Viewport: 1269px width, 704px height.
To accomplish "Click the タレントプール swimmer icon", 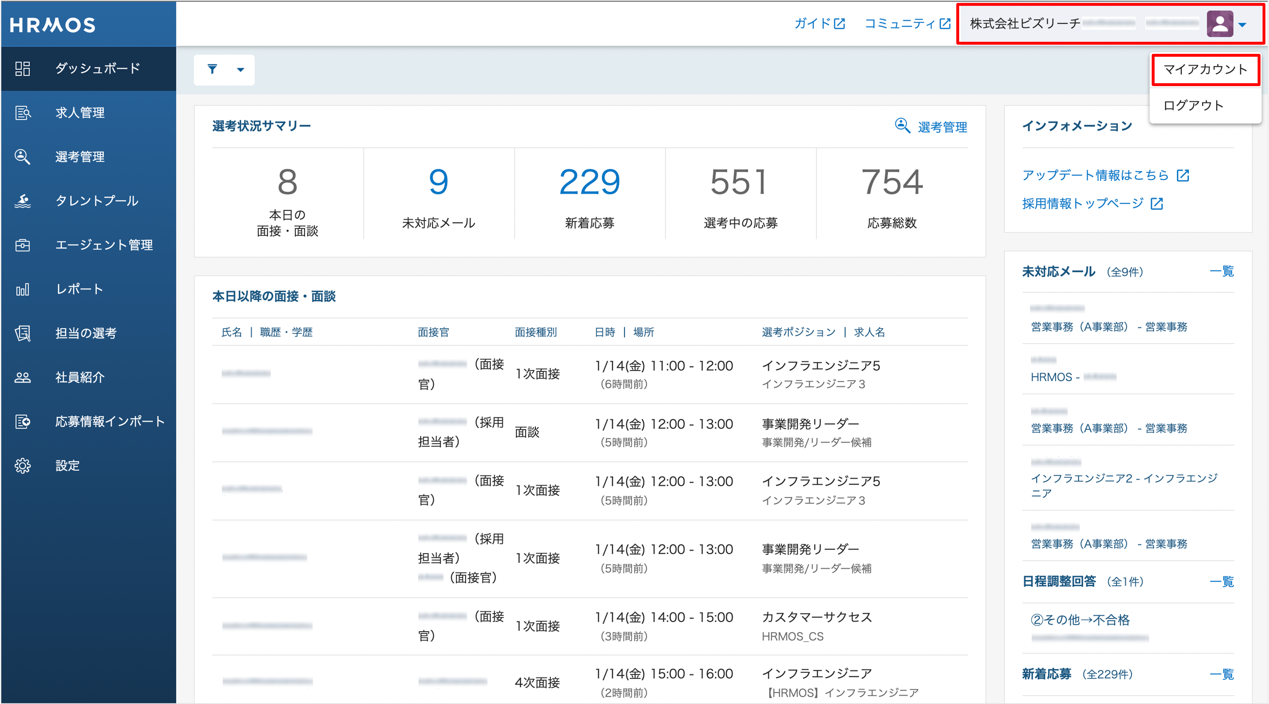I will [23, 201].
